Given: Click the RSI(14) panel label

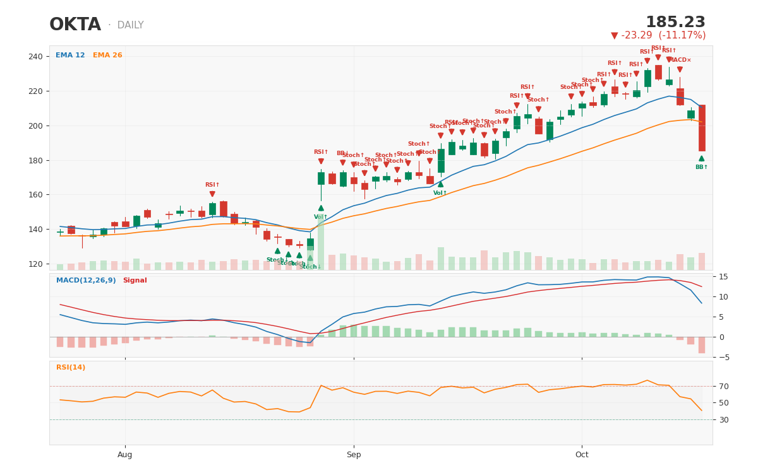Looking at the screenshot, I should pos(71,368).
